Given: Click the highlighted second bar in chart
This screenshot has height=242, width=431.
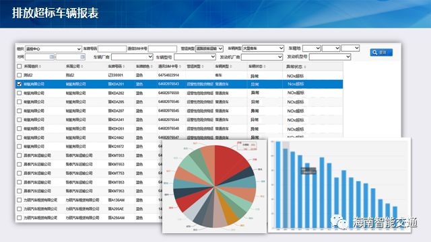Looking at the screenshot, I should [286, 188].
